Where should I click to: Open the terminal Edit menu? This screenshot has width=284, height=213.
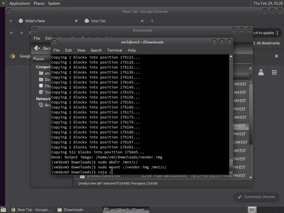tap(68, 50)
